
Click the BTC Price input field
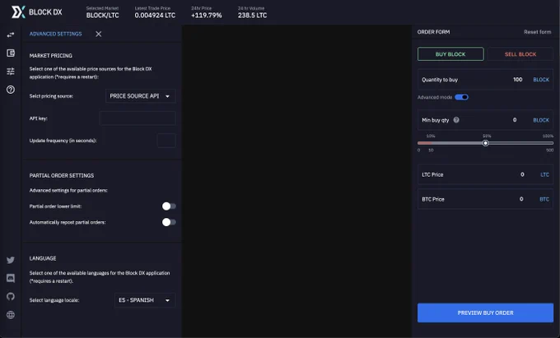(x=485, y=199)
